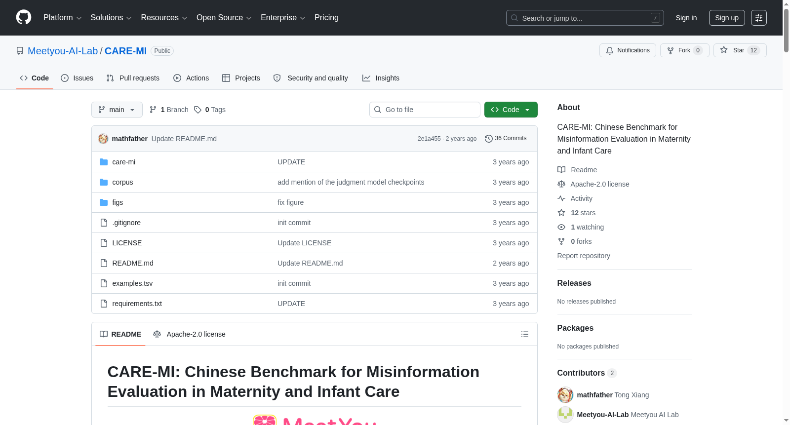Image resolution: width=790 pixels, height=425 pixels.
Task: Open the corpus commit message about checkpoints
Action: click(x=351, y=182)
